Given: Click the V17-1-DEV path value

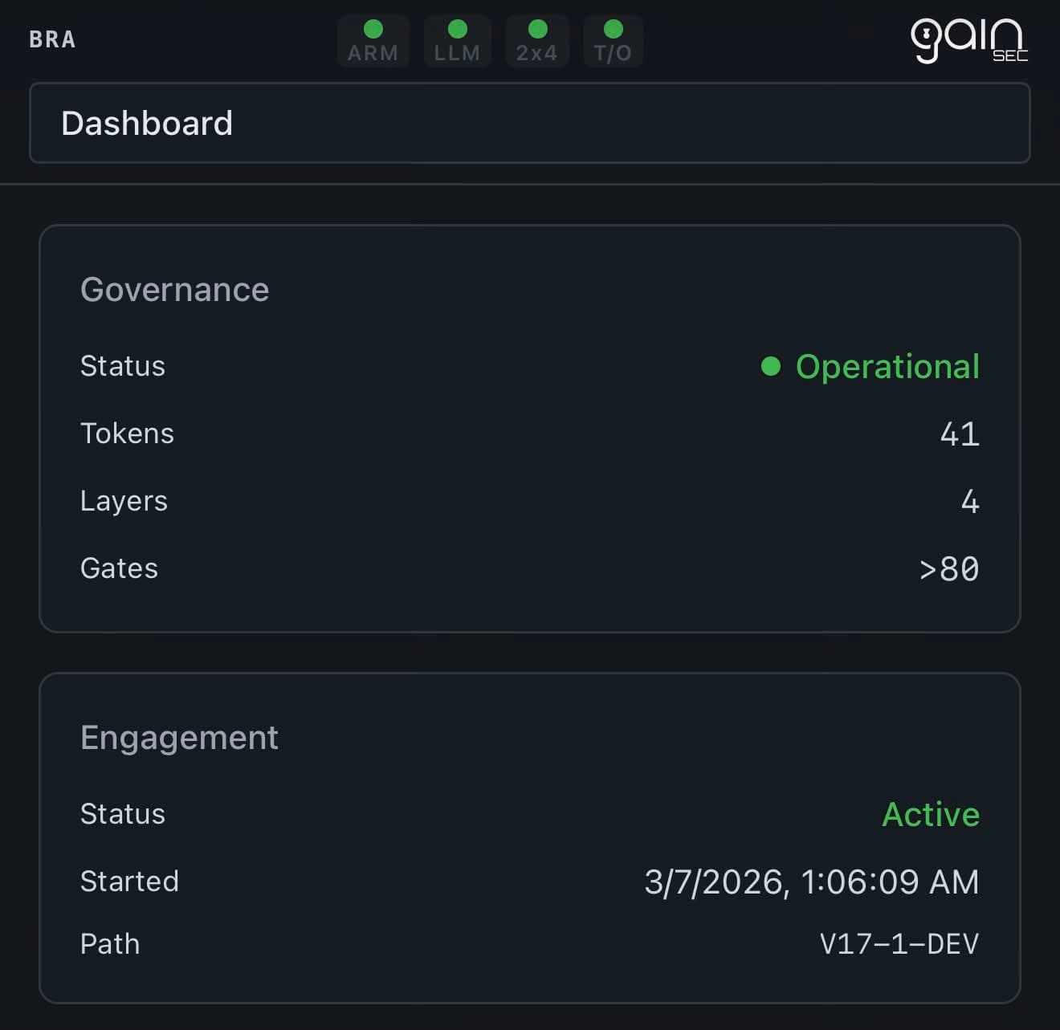Looking at the screenshot, I should [x=899, y=944].
